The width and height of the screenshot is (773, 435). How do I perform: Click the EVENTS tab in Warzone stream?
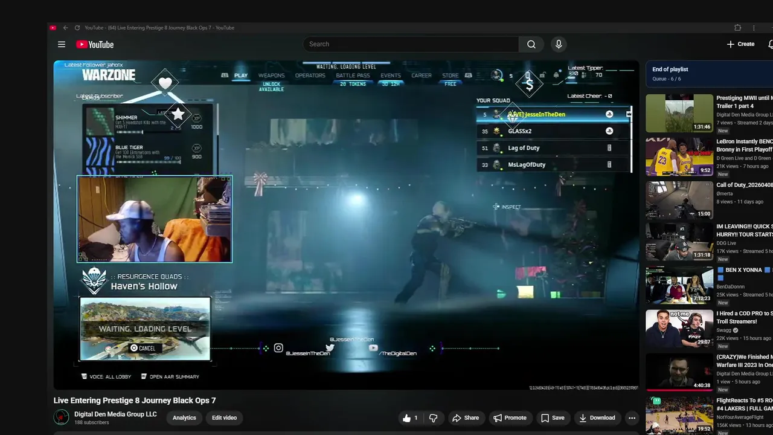click(391, 76)
